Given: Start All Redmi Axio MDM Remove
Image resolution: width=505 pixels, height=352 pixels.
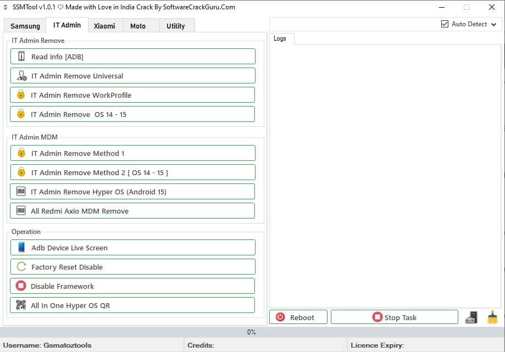Looking at the screenshot, I should click(x=132, y=210).
